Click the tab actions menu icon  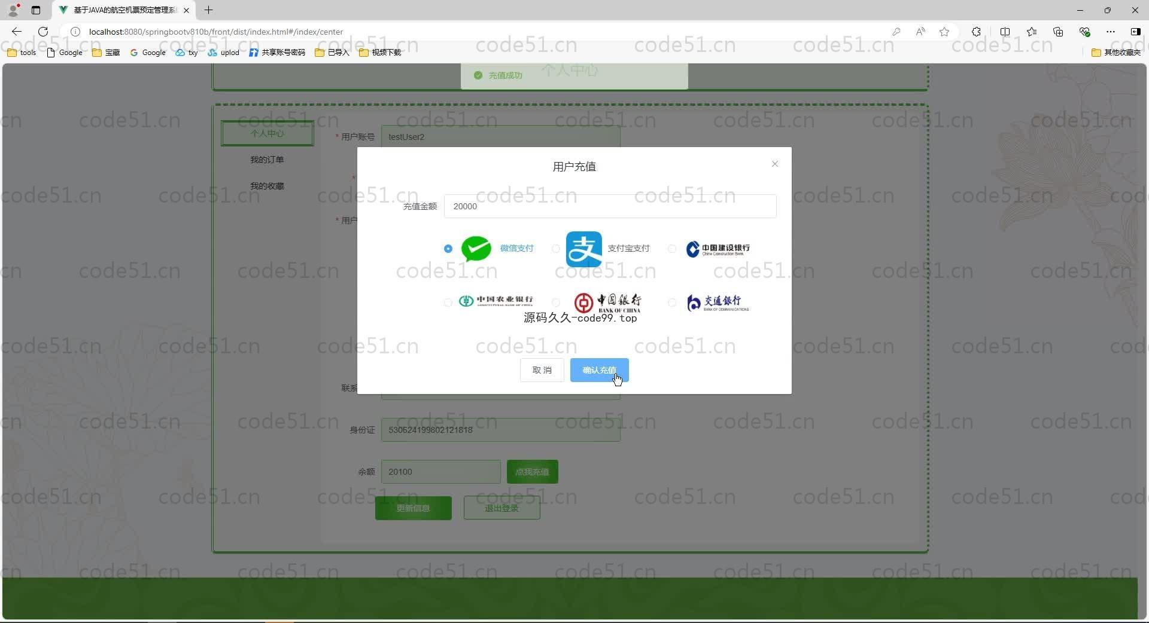(36, 10)
